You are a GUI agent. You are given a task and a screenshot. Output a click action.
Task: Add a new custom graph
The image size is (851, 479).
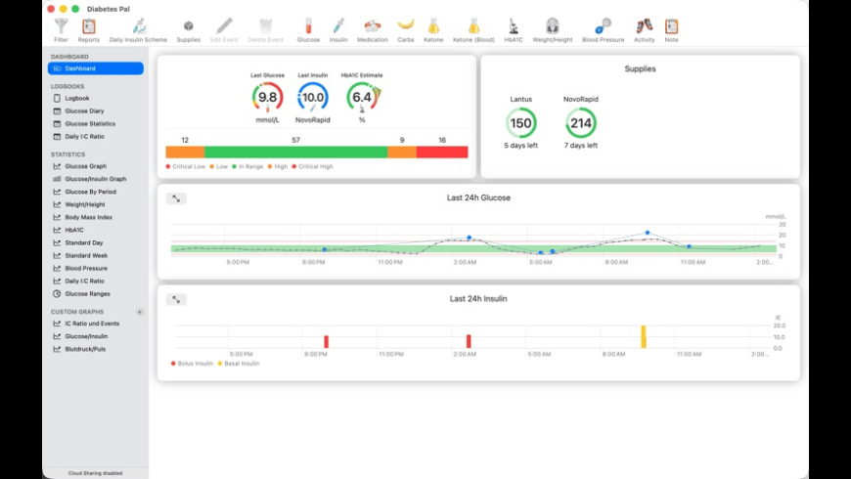(x=140, y=312)
